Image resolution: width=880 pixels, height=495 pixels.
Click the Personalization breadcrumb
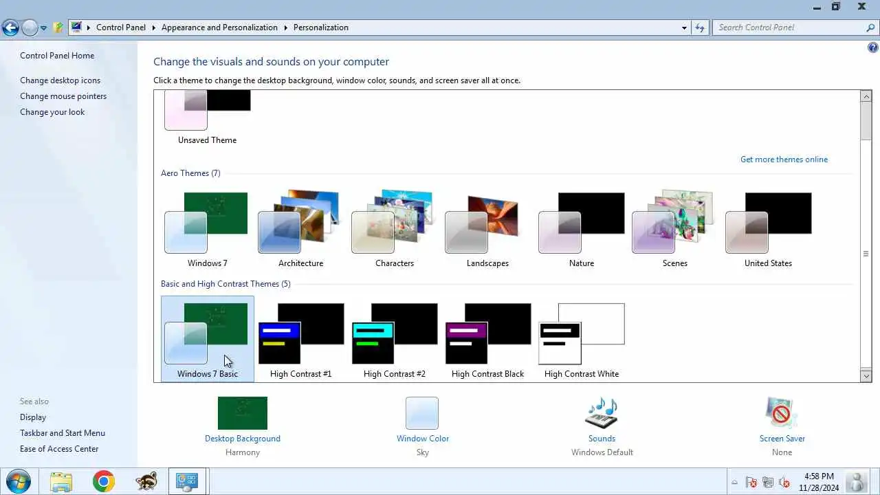tap(321, 27)
